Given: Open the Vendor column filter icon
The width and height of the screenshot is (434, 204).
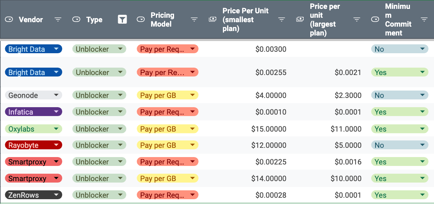Looking at the screenshot, I should 58,20.
